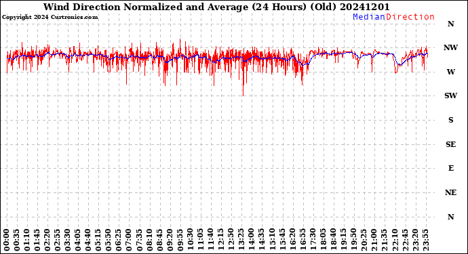Click the '03:30' time label

click(x=68, y=240)
